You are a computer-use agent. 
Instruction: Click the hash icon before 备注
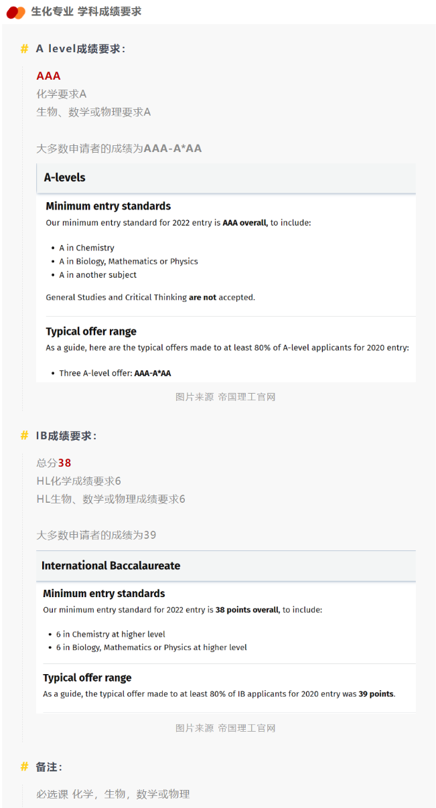25,766
